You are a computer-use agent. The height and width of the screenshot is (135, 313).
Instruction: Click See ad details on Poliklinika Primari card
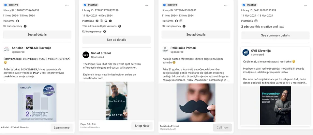click(x=196, y=35)
